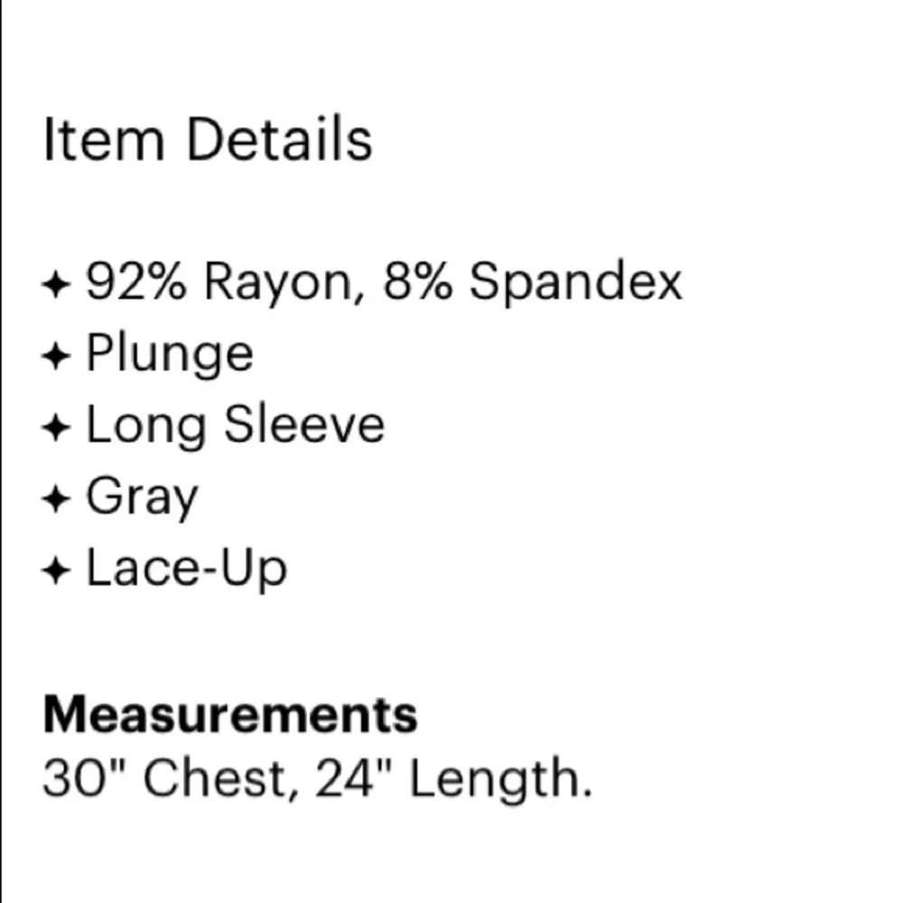Click the word Details in the heading
Screen dimensions: 903x903
click(280, 142)
